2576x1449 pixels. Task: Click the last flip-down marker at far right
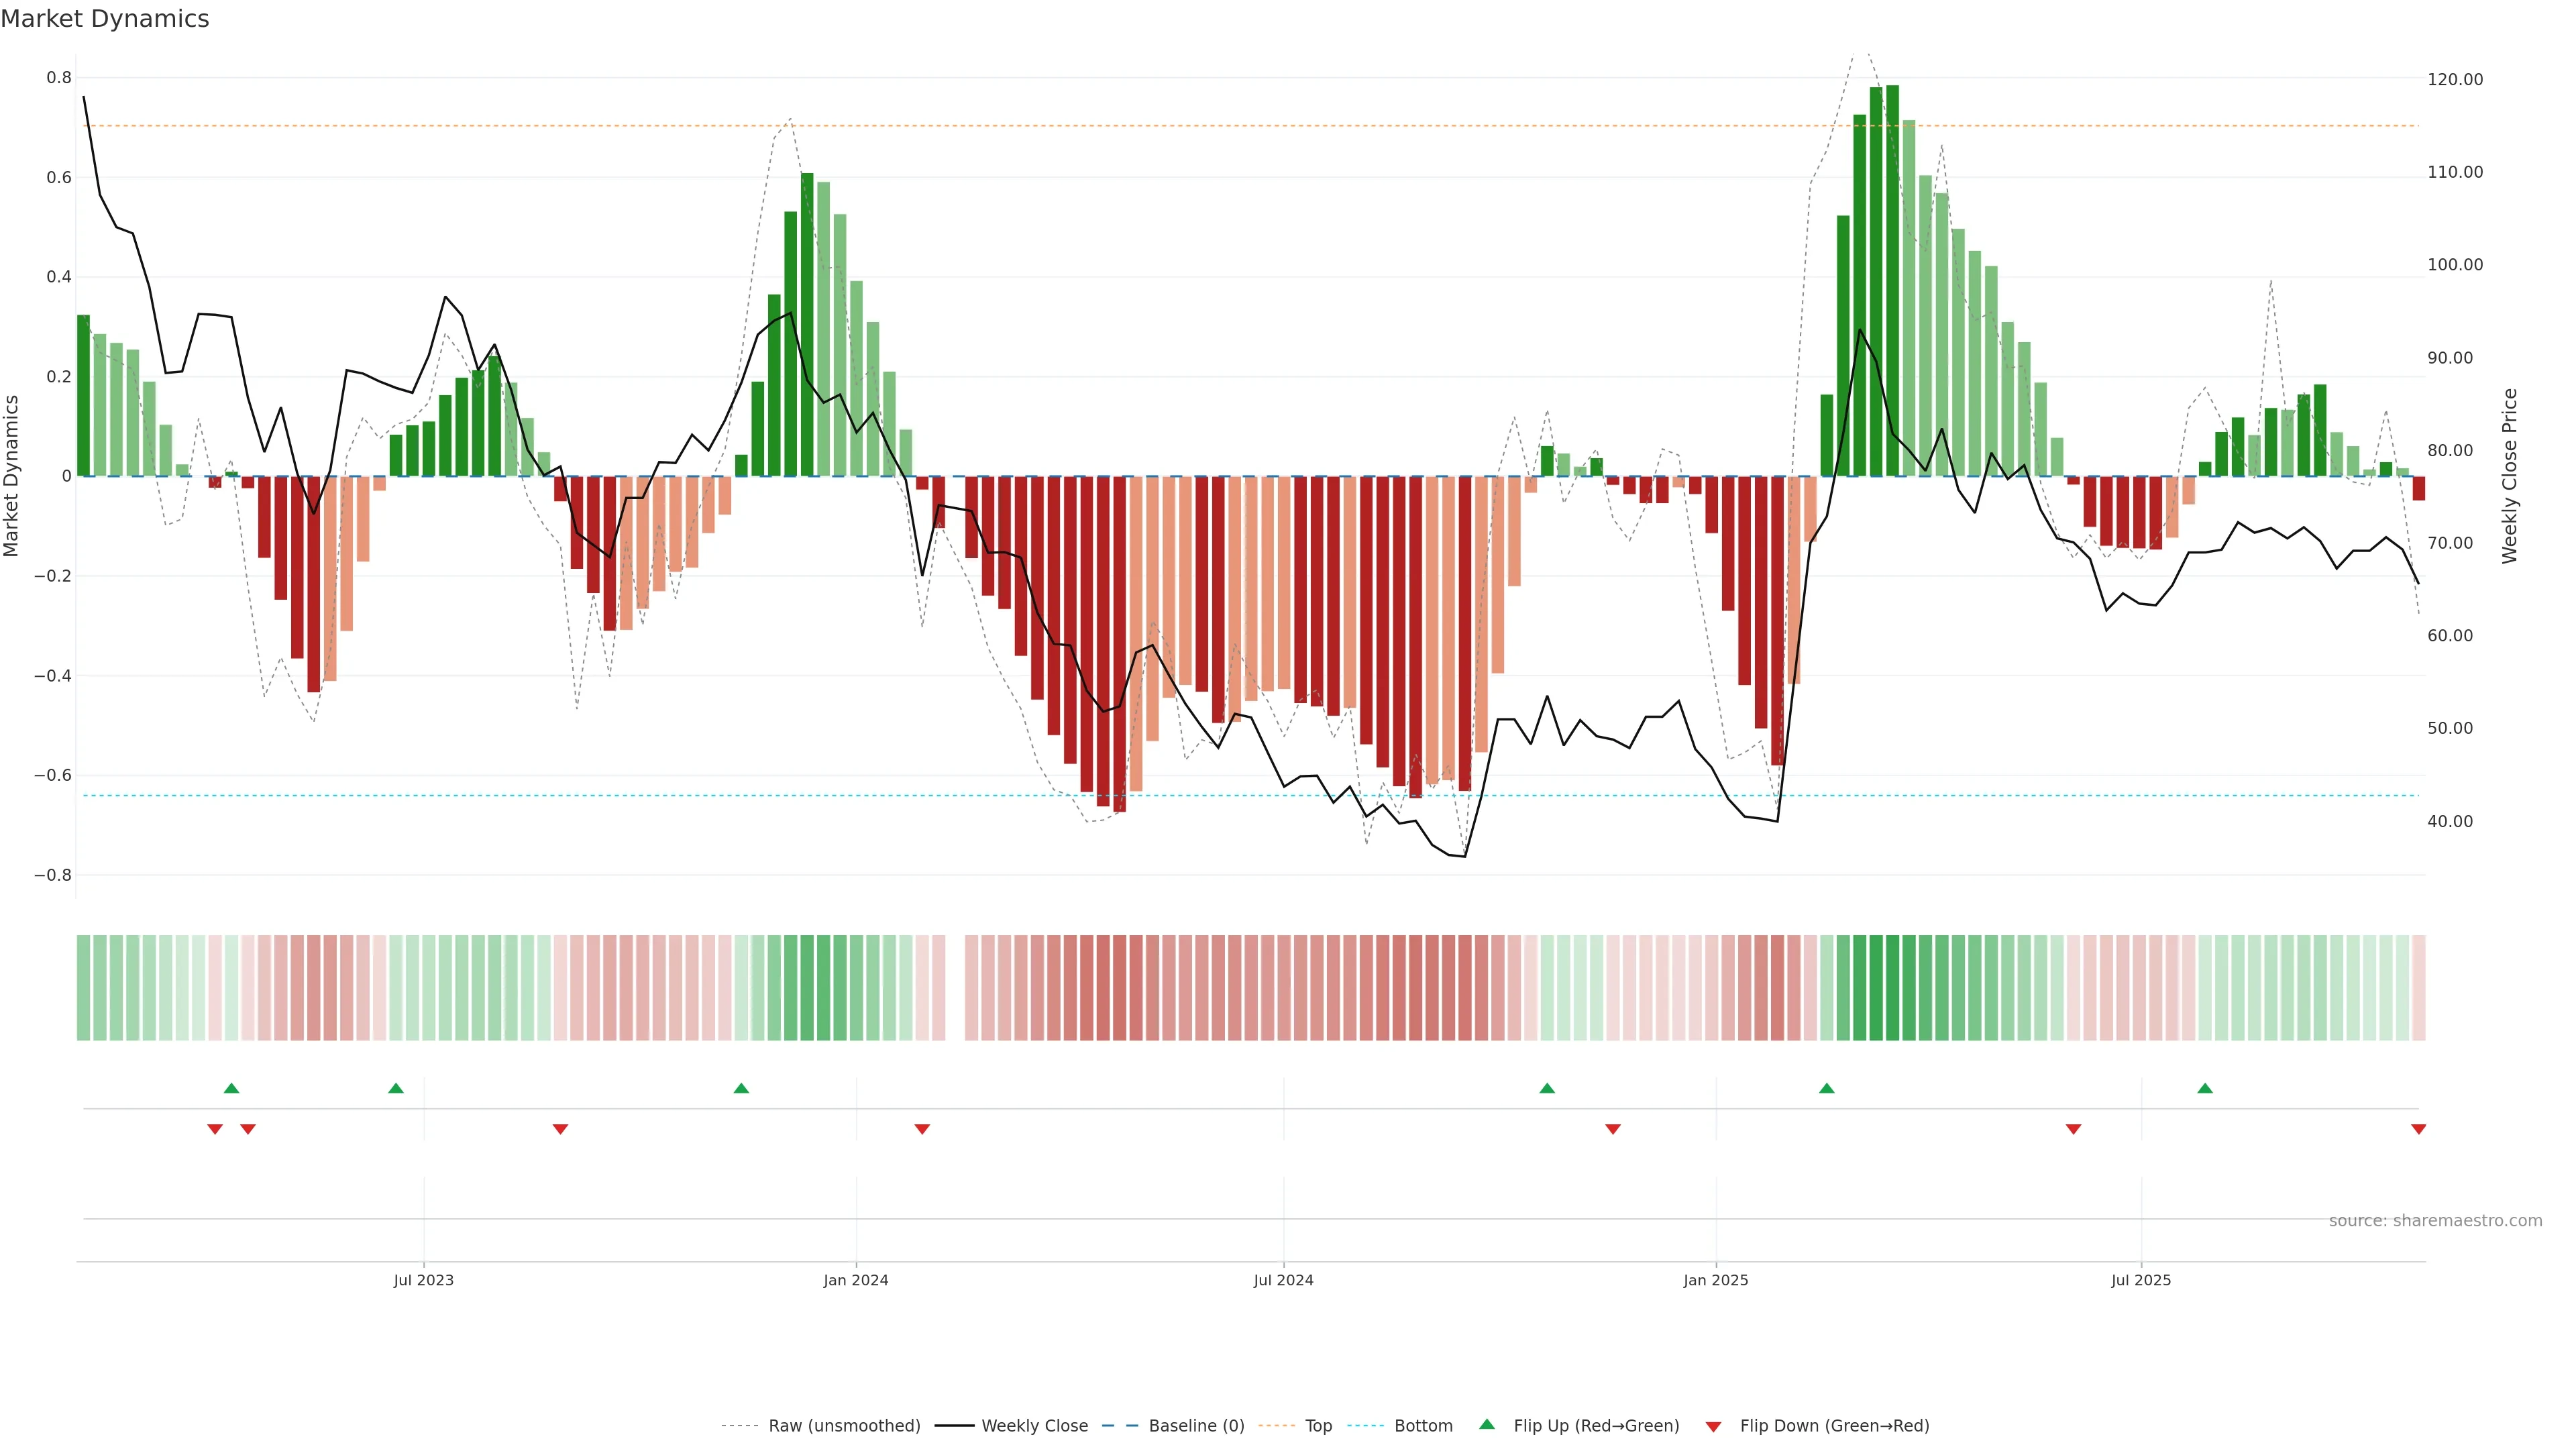point(2418,1129)
